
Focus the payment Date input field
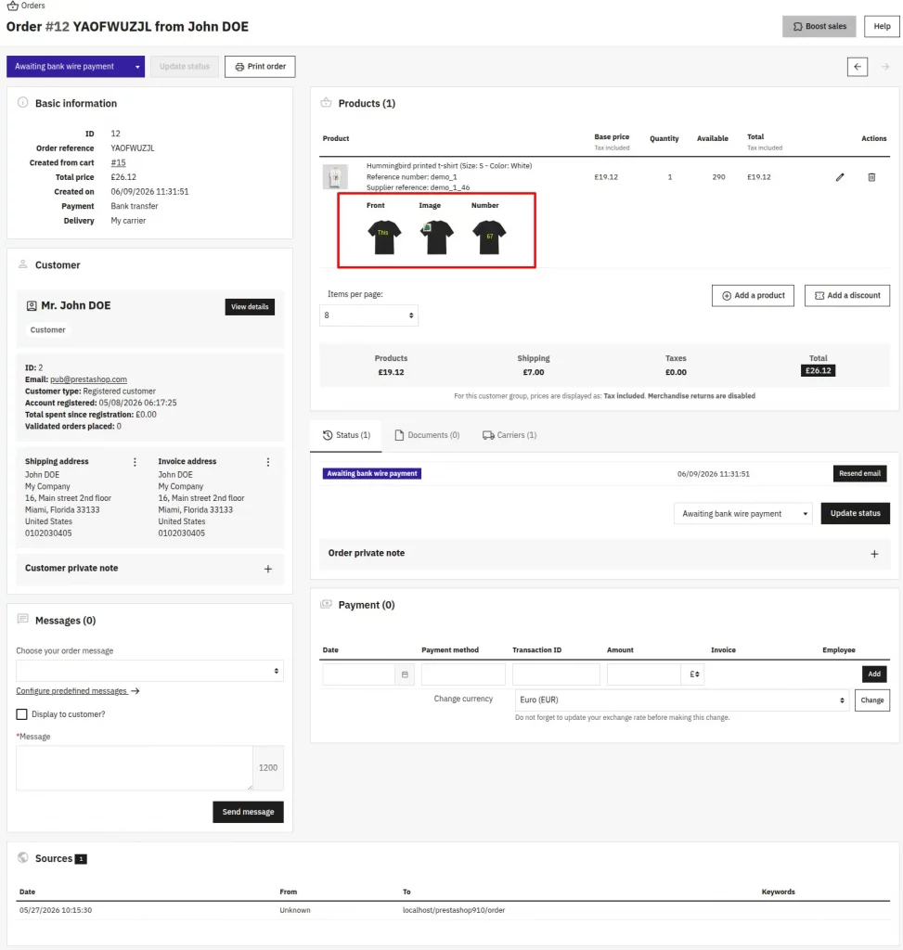pos(359,674)
